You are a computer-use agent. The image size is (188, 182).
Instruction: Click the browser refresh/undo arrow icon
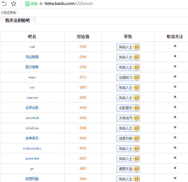tap(4, 4)
